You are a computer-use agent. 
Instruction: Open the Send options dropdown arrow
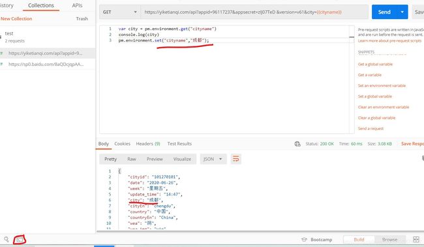point(402,12)
